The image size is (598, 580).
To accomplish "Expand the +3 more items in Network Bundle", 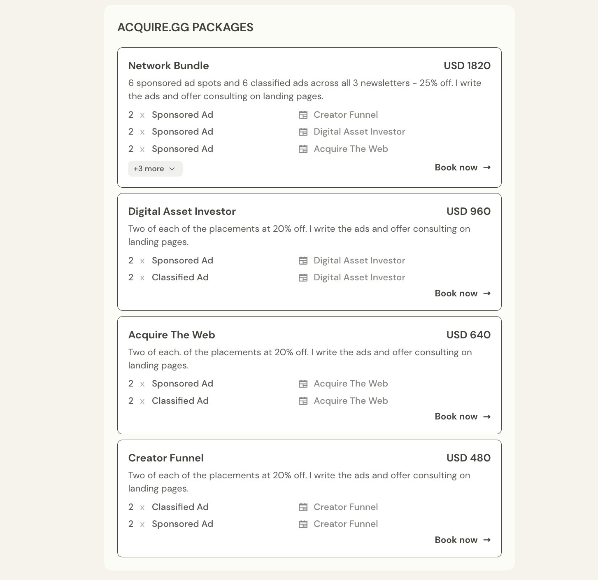I will tap(155, 169).
